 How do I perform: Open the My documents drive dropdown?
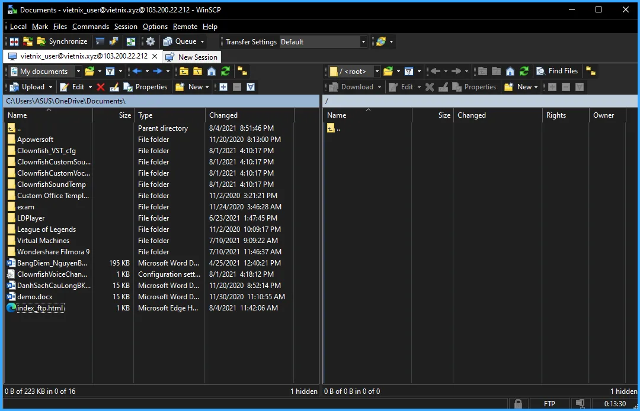point(79,72)
